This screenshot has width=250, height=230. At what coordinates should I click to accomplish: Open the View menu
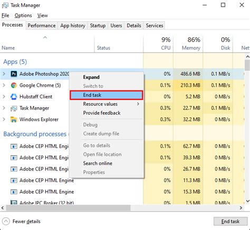(42, 15)
